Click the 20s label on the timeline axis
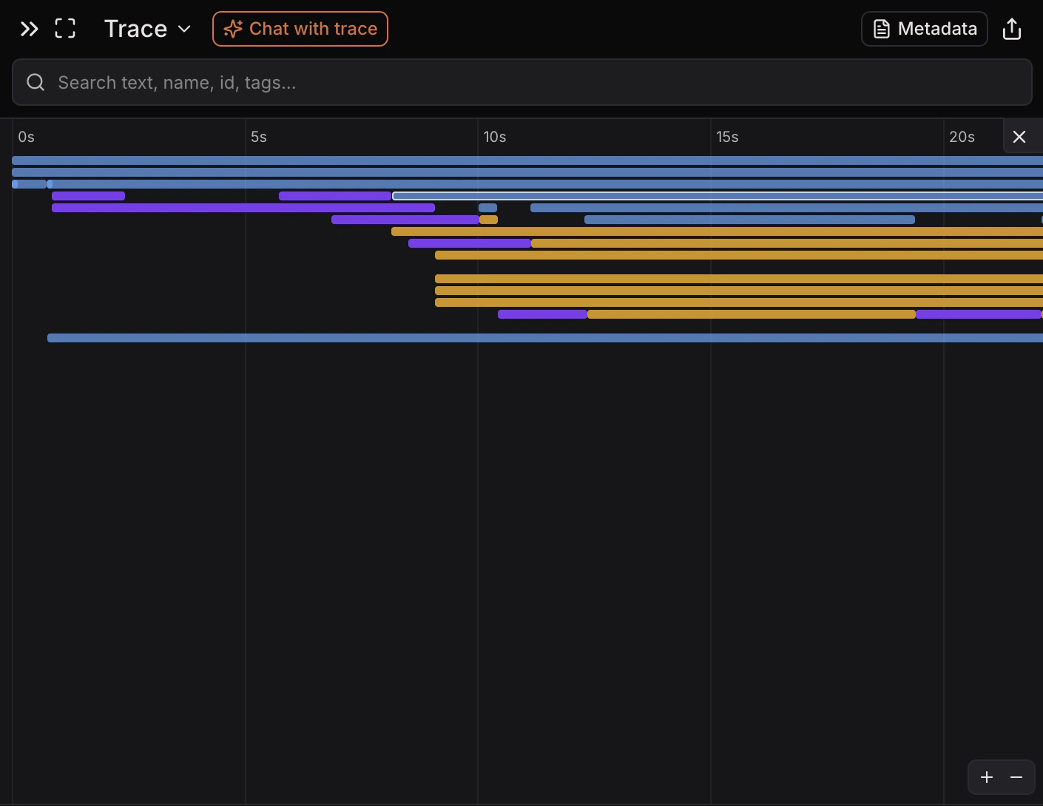The width and height of the screenshot is (1043, 806). 961,137
